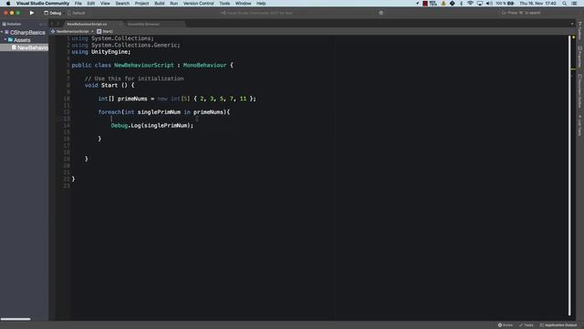Image resolution: width=584 pixels, height=329 pixels.
Task: Open the Search menu
Action: click(122, 4)
